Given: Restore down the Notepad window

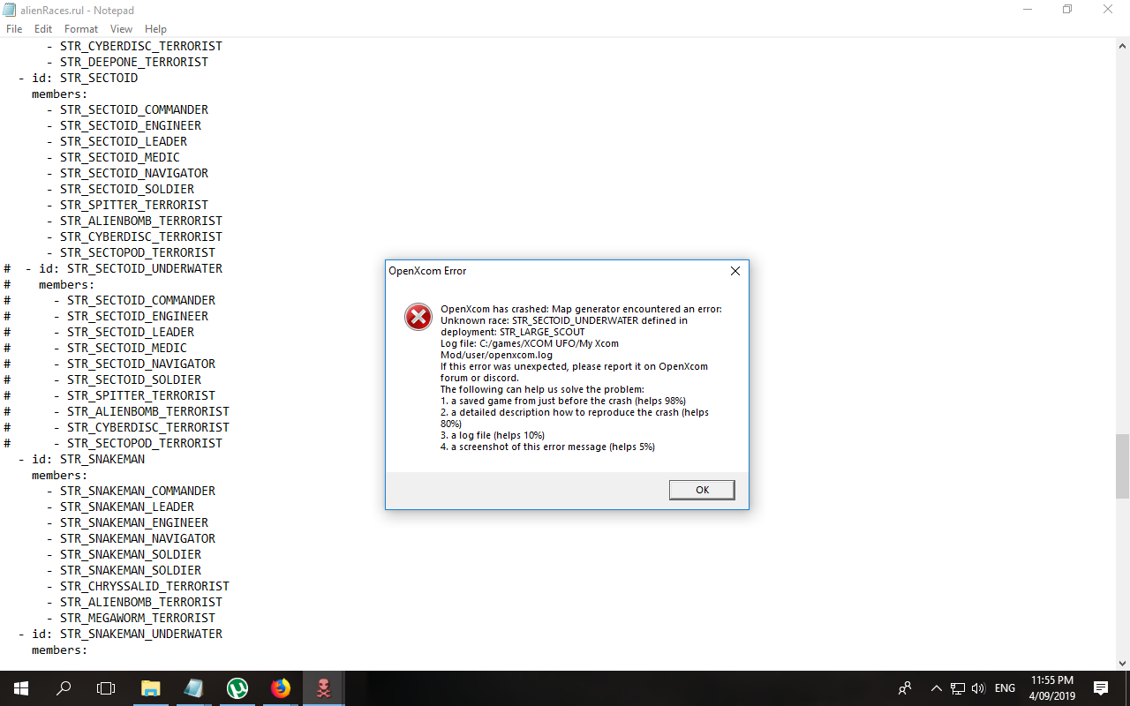Looking at the screenshot, I should click(x=1067, y=9).
